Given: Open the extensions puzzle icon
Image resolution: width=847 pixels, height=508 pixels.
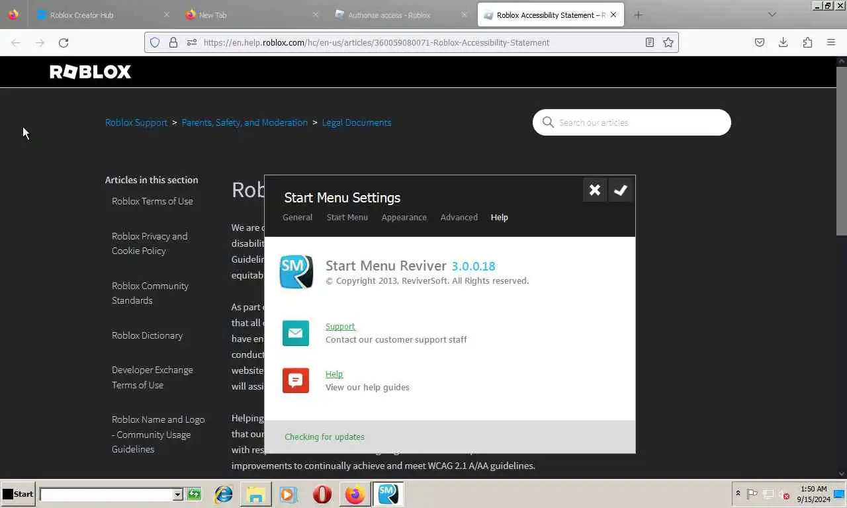Looking at the screenshot, I should click(807, 42).
